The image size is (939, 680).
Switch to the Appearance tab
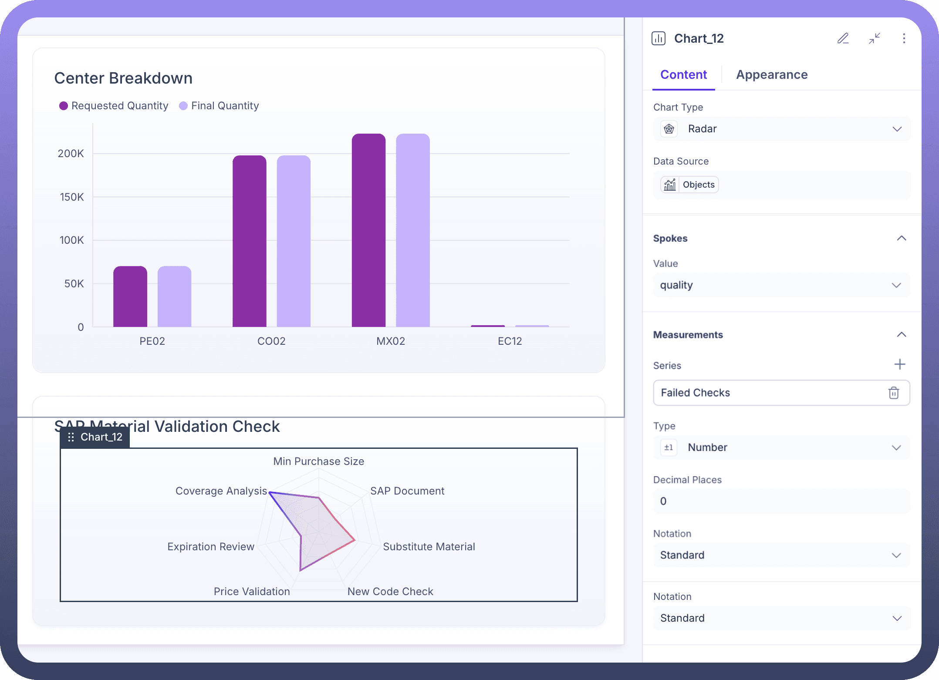click(771, 75)
